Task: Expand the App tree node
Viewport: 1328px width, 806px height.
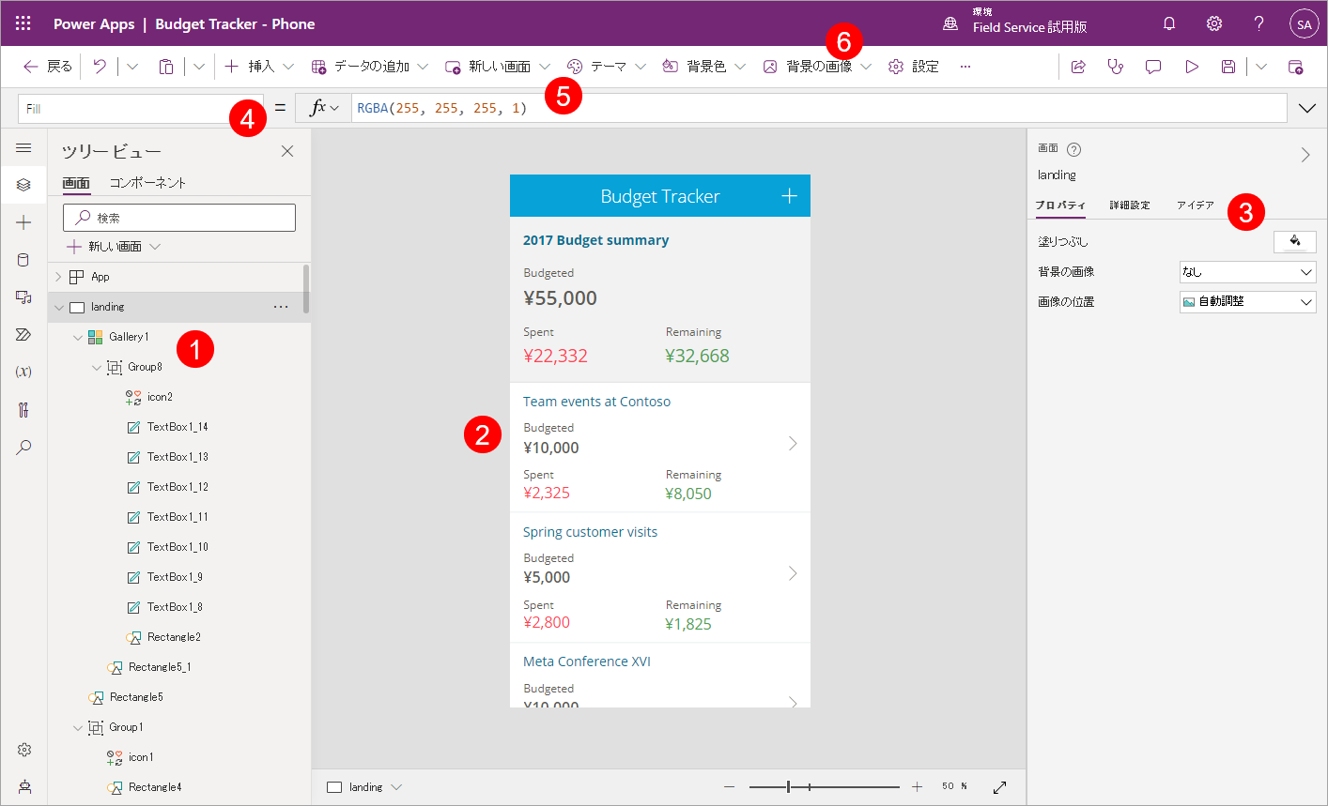Action: click(x=58, y=277)
